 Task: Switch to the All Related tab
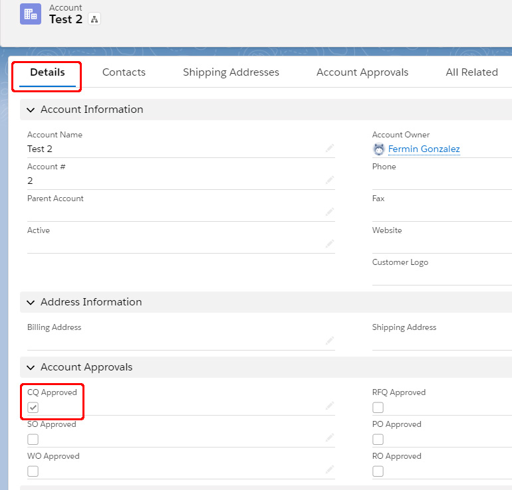(472, 72)
